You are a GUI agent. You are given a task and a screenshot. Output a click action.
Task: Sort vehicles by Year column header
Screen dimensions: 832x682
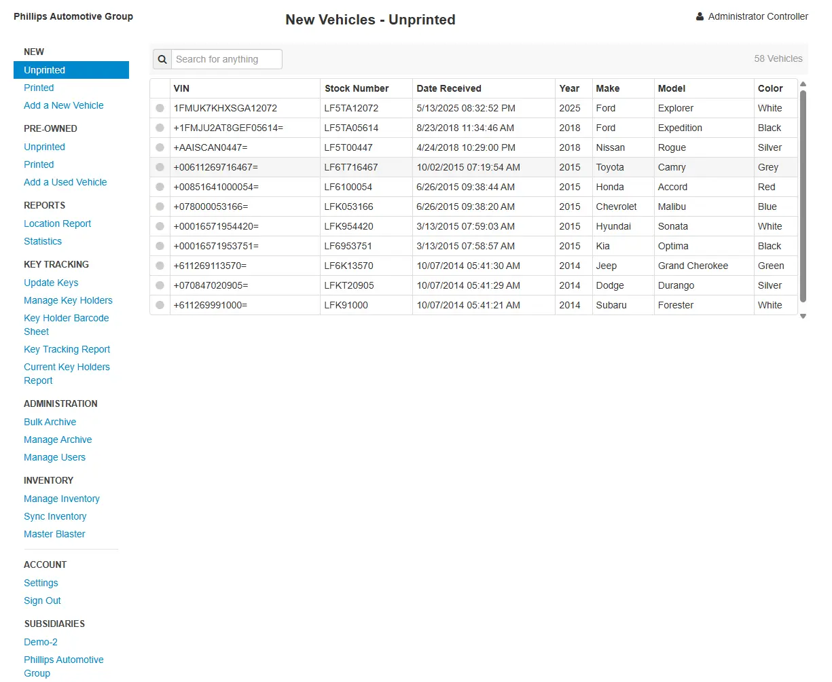[569, 88]
